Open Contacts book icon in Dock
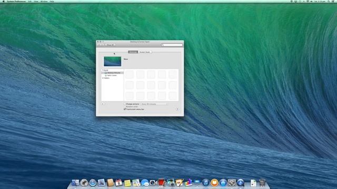The width and height of the screenshot is (337, 189). tap(110, 183)
